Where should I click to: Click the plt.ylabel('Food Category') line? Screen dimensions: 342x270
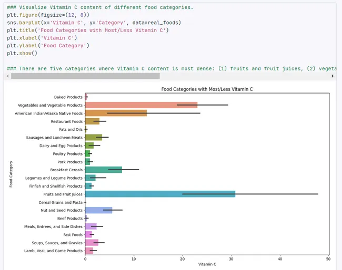[48, 46]
